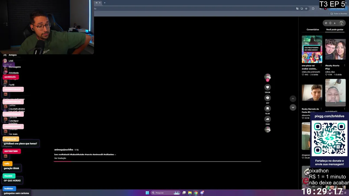
Task: Visit the odrex.clips profile link
Action: click(x=330, y=72)
